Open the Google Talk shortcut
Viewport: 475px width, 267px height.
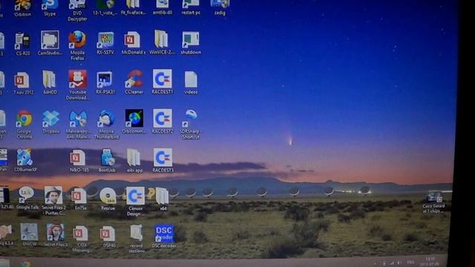pos(27,198)
